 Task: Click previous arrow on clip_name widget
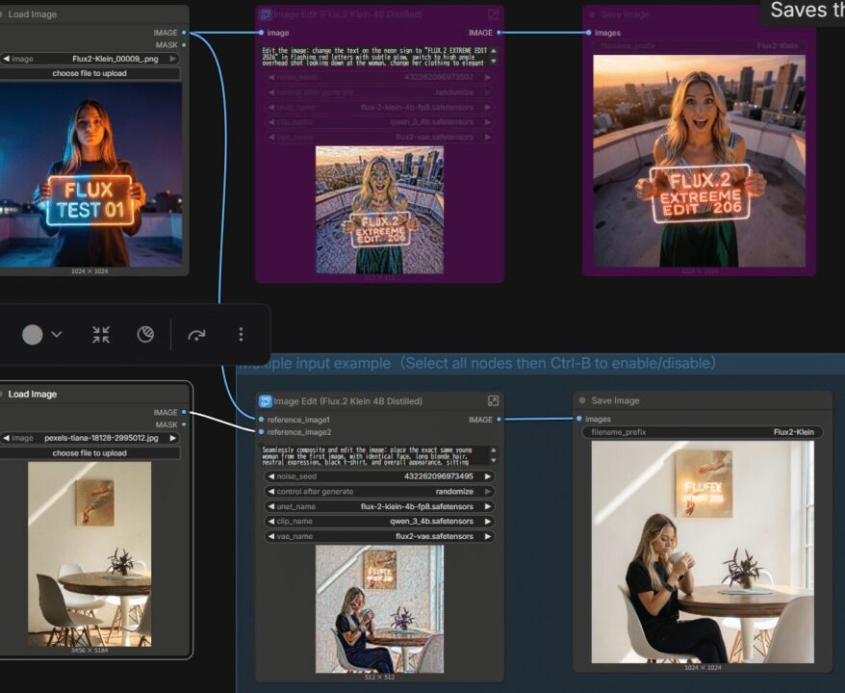[x=271, y=521]
